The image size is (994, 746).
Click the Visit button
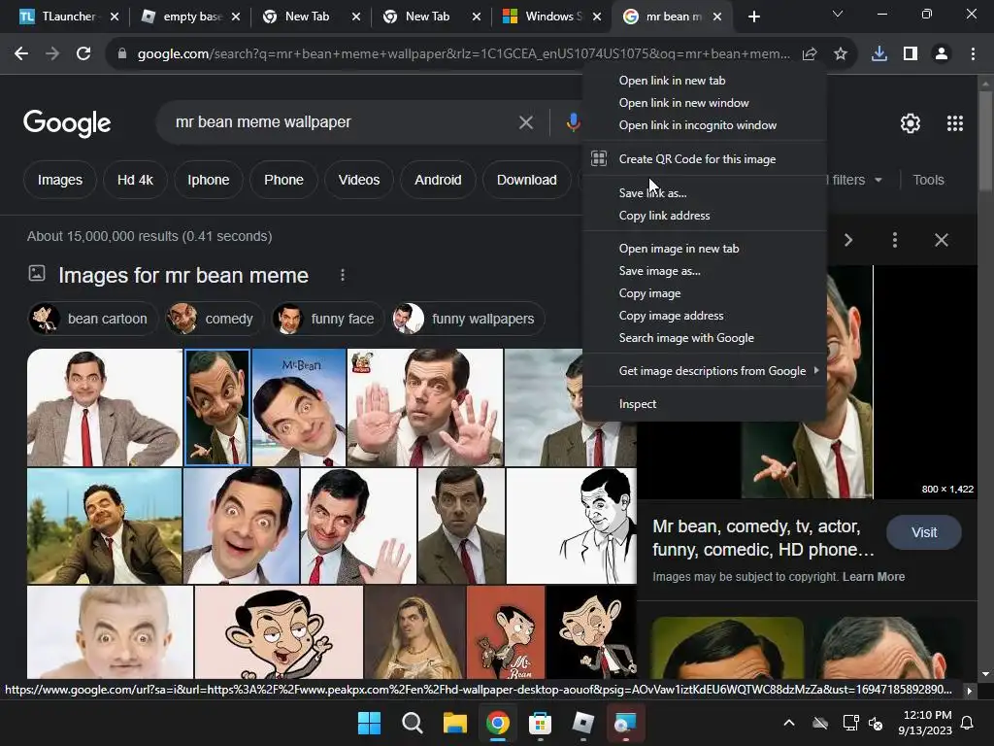924,533
